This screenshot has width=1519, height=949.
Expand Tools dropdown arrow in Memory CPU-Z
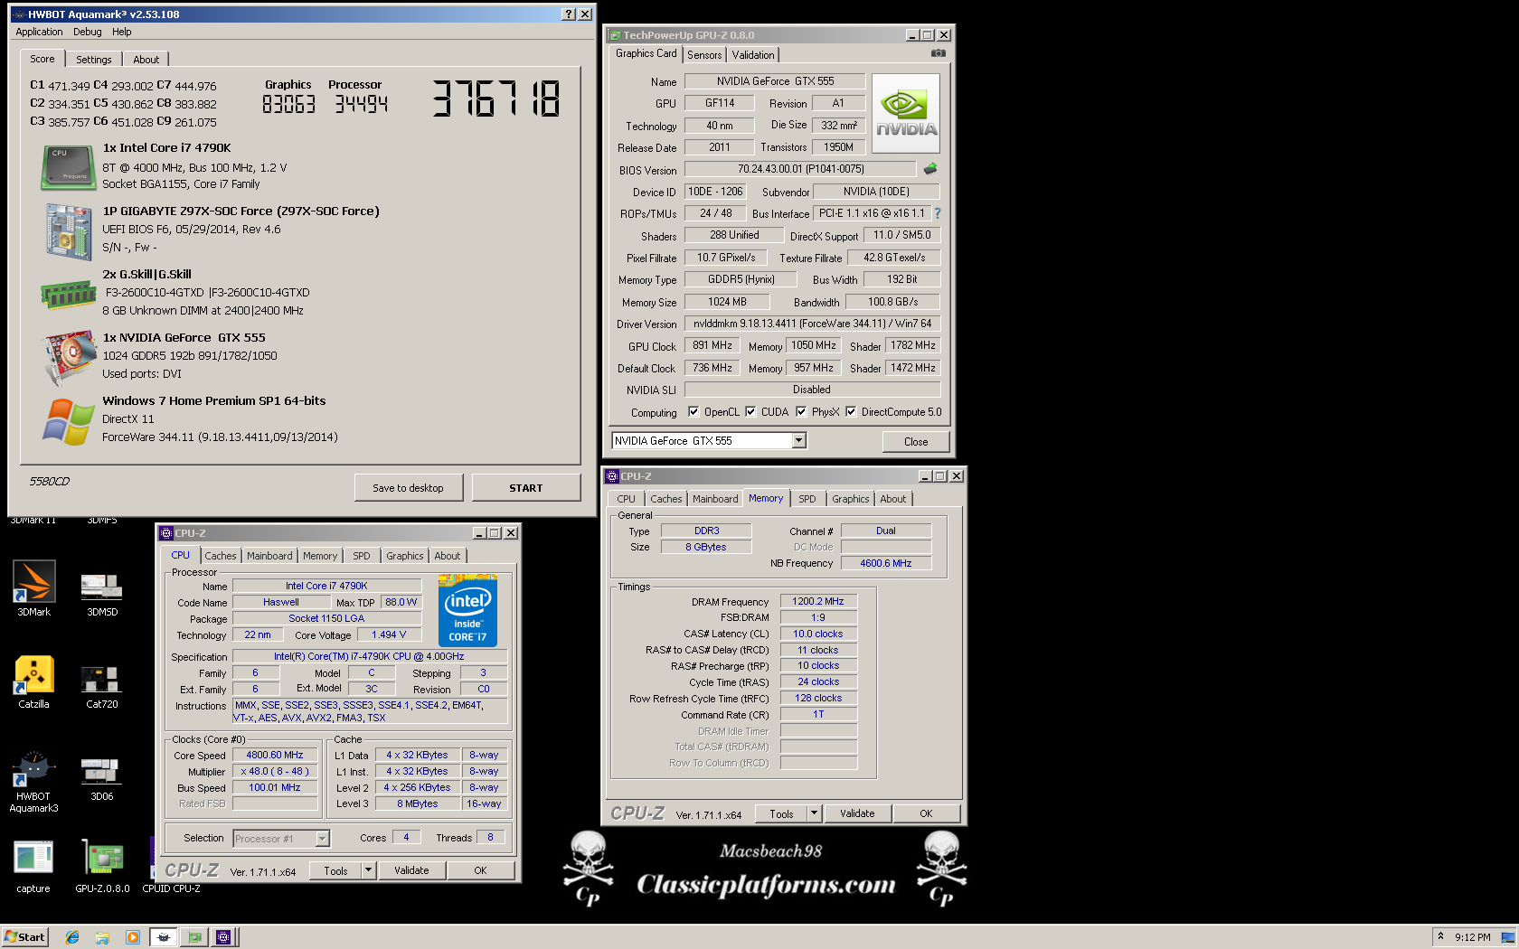[x=814, y=813]
